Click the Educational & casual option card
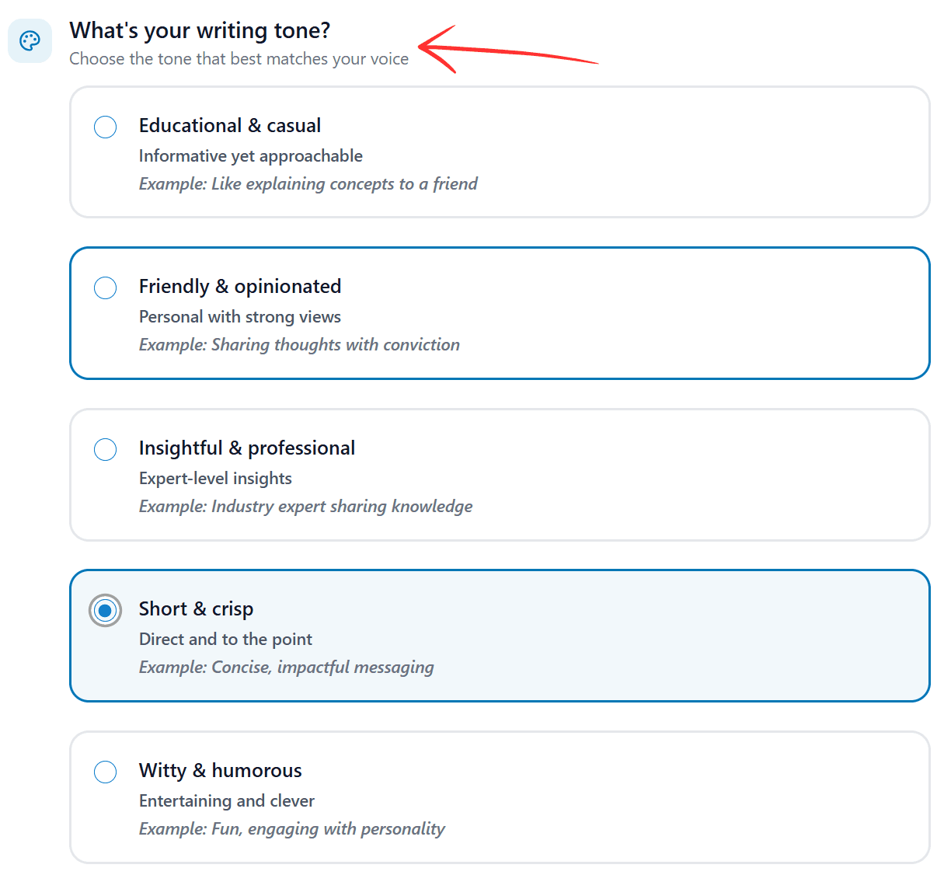 pyautogui.click(x=500, y=152)
